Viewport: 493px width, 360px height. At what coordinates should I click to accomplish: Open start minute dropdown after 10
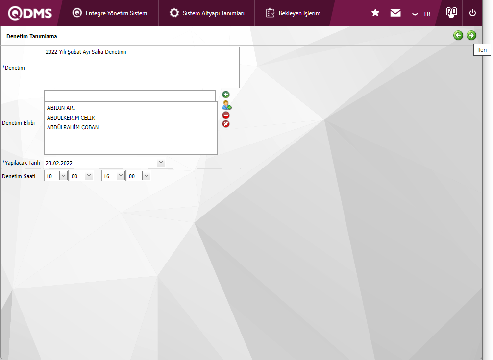(89, 176)
